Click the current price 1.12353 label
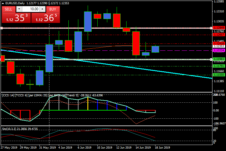This screenshot has height=151, width=226. click(x=219, y=46)
